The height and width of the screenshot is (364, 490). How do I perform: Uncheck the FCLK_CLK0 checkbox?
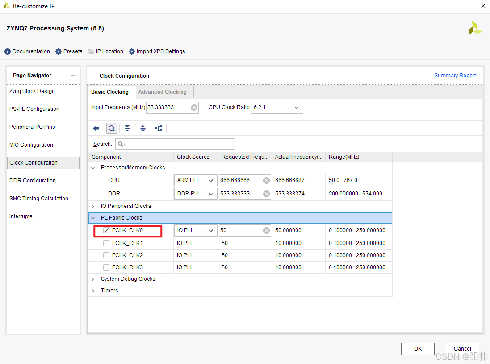(x=106, y=230)
